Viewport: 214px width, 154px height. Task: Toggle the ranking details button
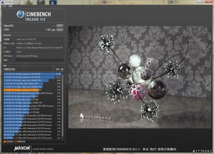click(x=62, y=69)
